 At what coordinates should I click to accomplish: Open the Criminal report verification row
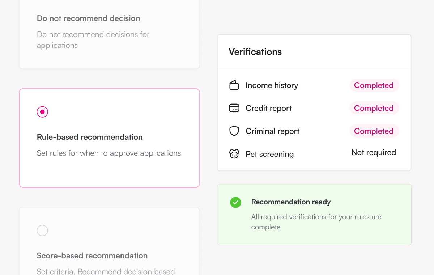314,131
